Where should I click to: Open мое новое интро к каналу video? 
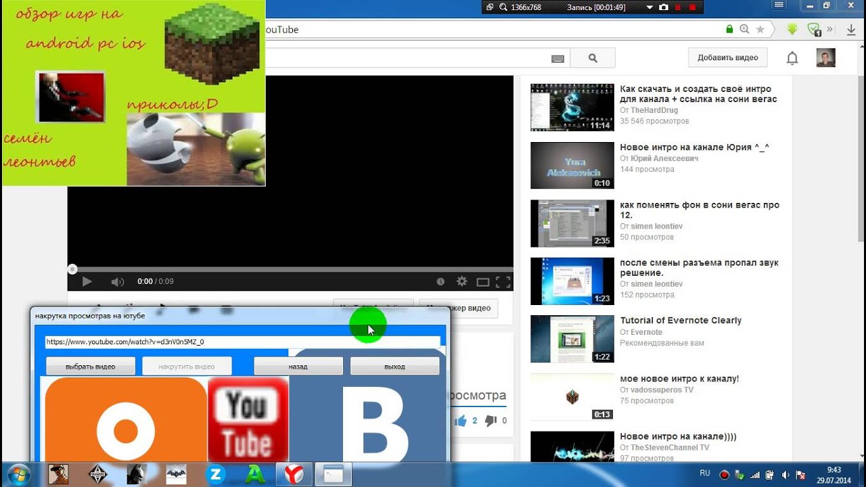click(x=679, y=379)
